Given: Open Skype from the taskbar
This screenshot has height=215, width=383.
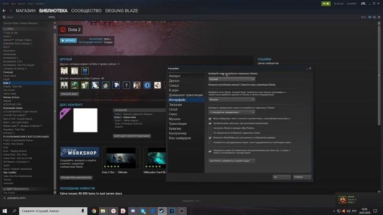Looking at the screenshot, I should 143,211.
